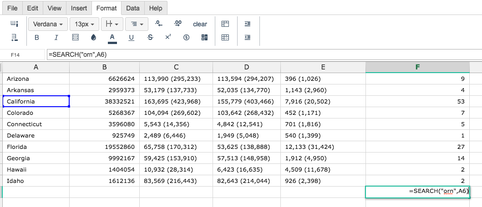Screen dimensions: 482x207
Task: Click the clear formatting button
Action: pos(200,24)
